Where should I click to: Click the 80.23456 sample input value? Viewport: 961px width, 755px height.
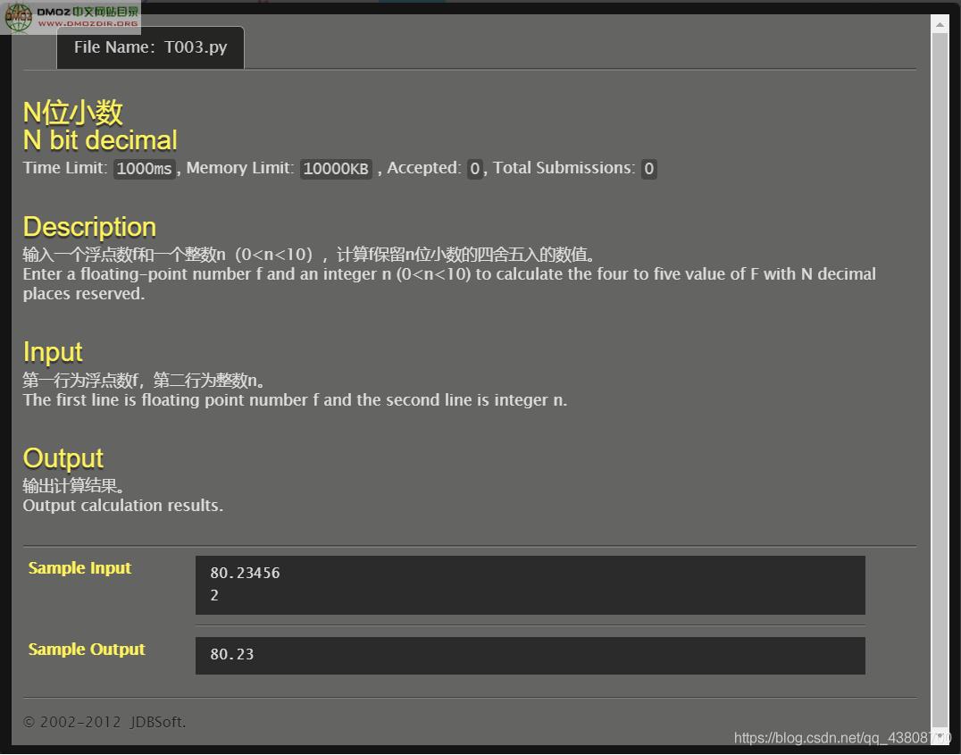coord(245,573)
